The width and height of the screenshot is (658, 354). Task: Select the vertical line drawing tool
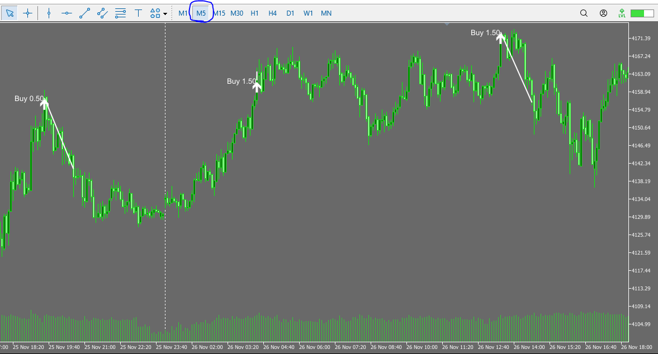coord(49,13)
